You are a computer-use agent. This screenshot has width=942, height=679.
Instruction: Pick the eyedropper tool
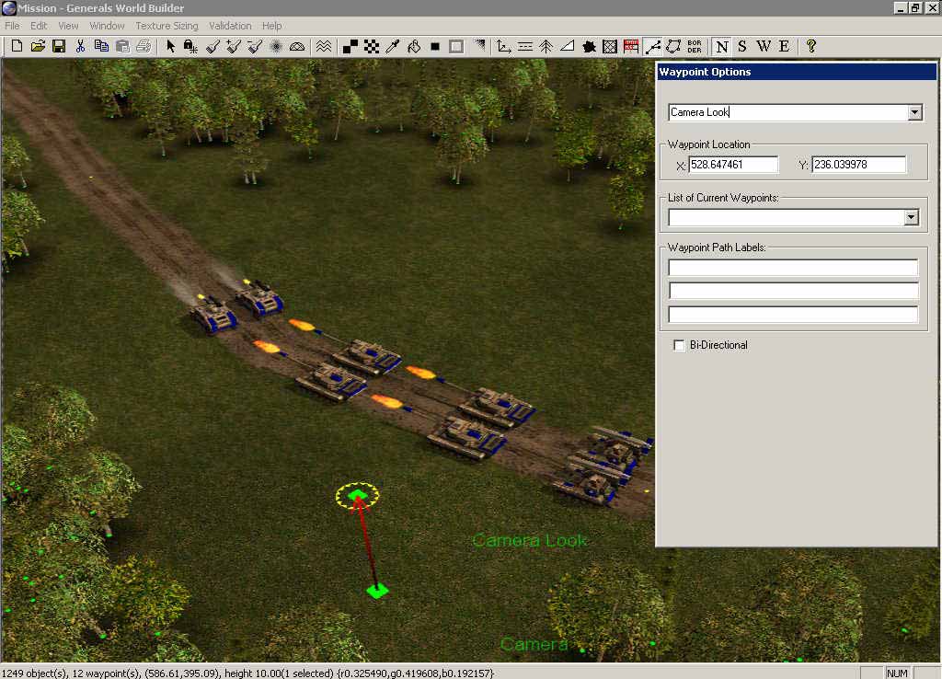coord(393,46)
